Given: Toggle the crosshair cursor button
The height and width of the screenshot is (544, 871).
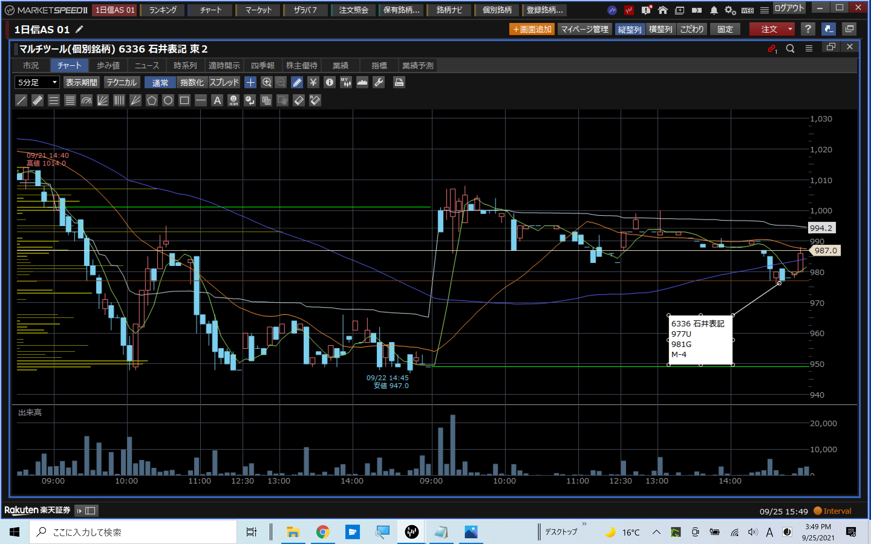Looking at the screenshot, I should [250, 83].
